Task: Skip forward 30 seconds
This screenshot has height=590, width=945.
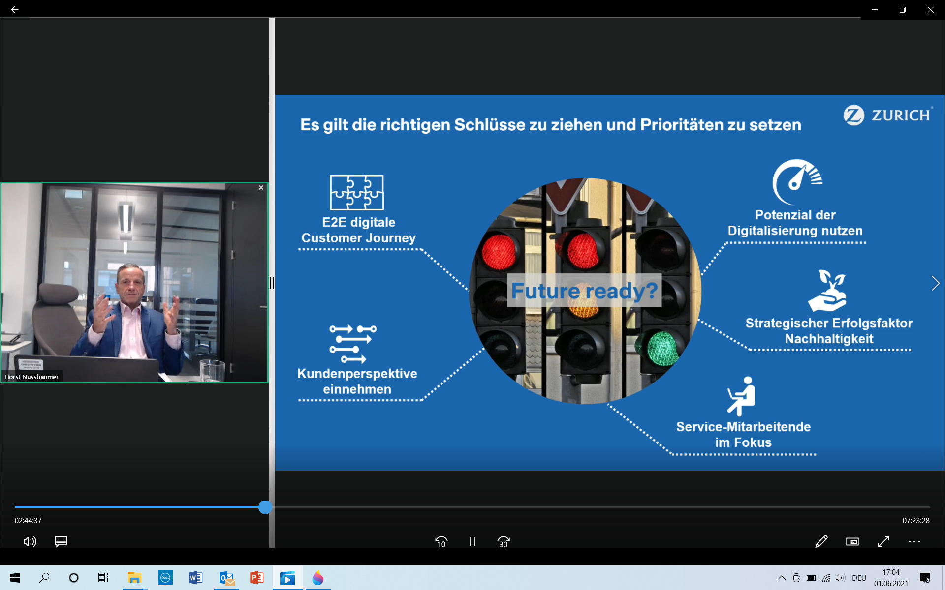Action: click(x=503, y=541)
